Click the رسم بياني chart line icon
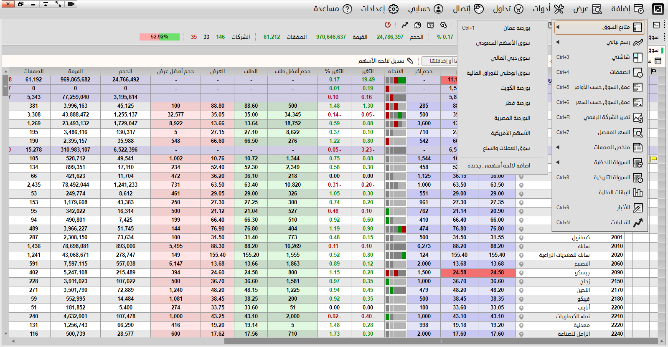Image resolution: width=668 pixels, height=347 pixels. [x=638, y=42]
